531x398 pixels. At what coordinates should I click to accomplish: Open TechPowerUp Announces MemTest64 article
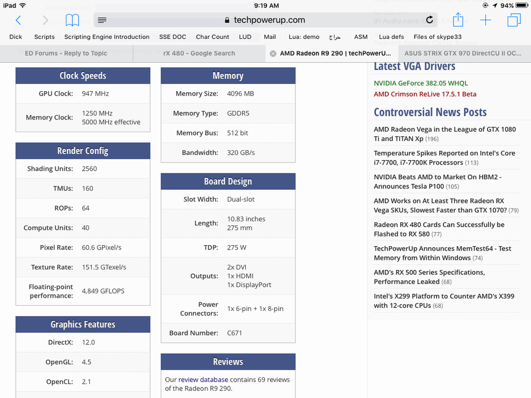[442, 253]
